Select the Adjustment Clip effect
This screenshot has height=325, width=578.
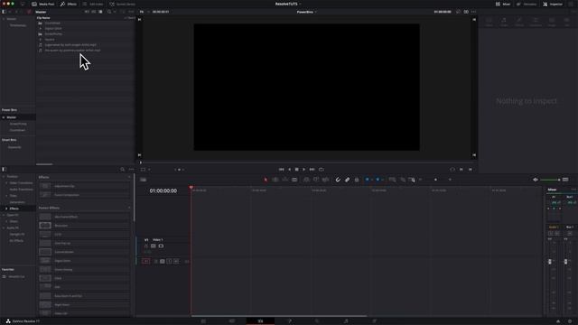click(84, 186)
